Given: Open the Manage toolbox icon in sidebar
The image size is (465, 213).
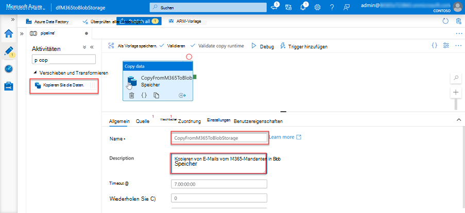Looking at the screenshot, I should click(x=9, y=86).
